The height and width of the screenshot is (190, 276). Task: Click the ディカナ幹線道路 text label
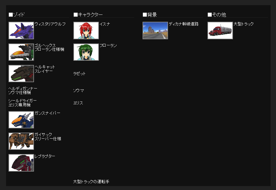183,24
